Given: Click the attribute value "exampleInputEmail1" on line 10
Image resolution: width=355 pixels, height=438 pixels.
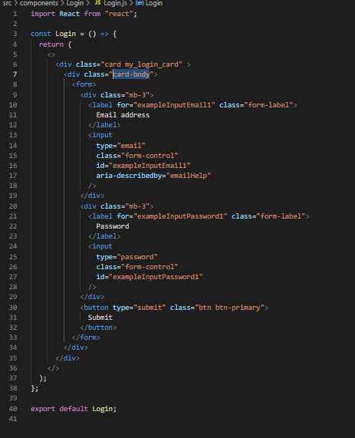Looking at the screenshot, I should (174, 105).
